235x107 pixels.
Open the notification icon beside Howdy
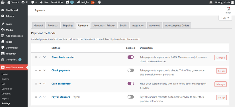pos(211,2)
